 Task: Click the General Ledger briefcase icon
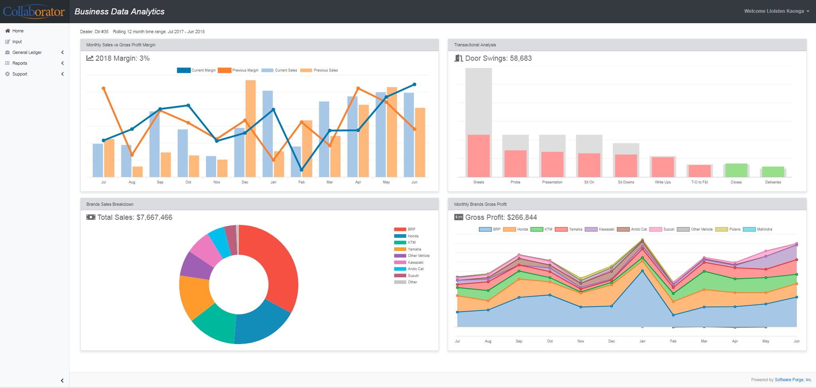click(8, 52)
